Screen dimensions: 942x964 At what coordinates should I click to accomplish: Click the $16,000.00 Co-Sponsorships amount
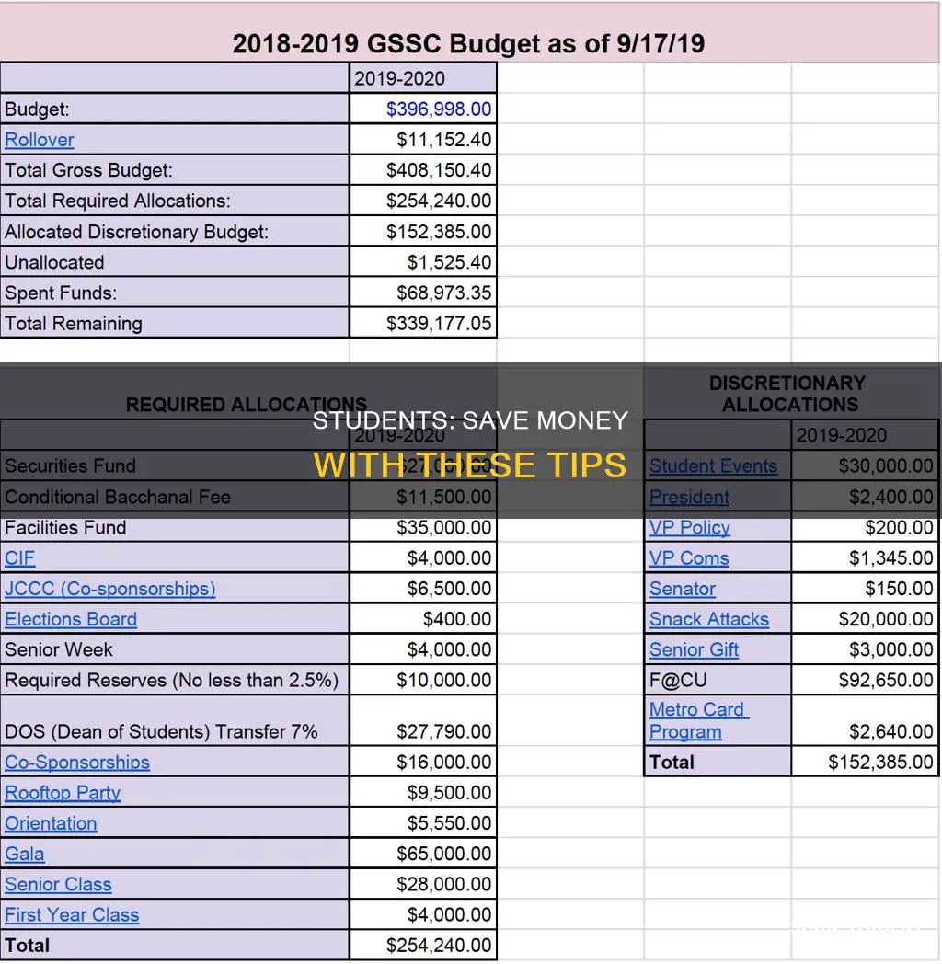[423, 763]
